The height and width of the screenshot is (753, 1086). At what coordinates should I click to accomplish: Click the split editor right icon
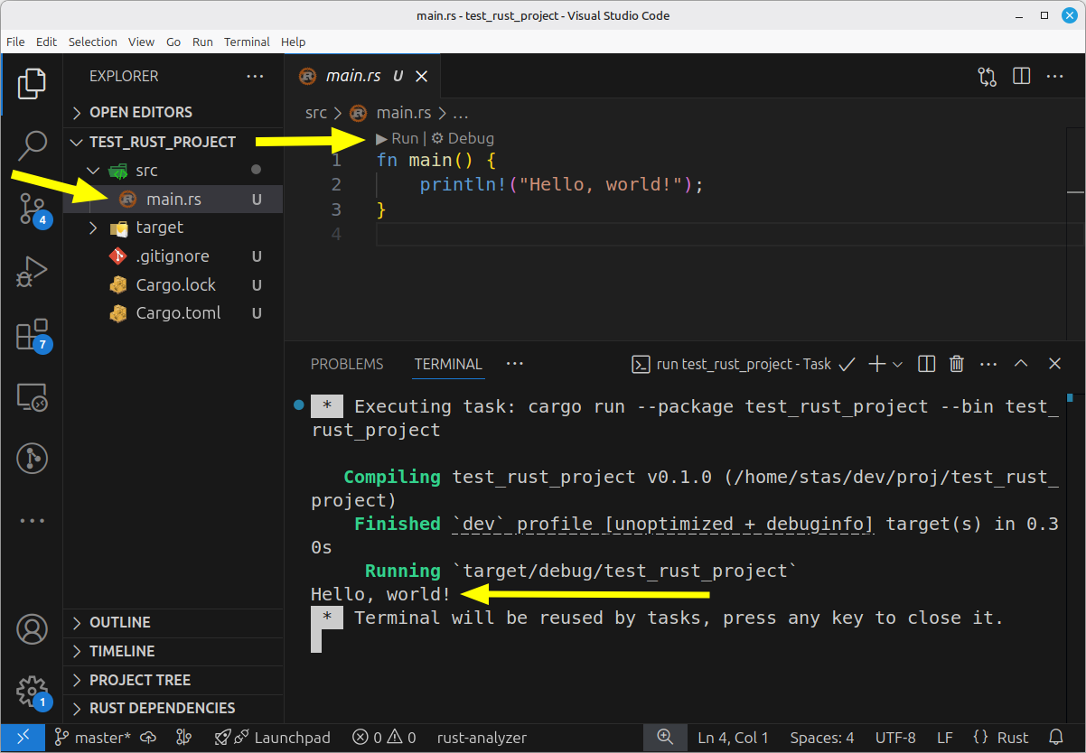pos(1021,77)
